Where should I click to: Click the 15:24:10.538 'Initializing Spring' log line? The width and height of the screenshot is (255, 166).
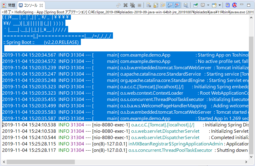(125, 125)
